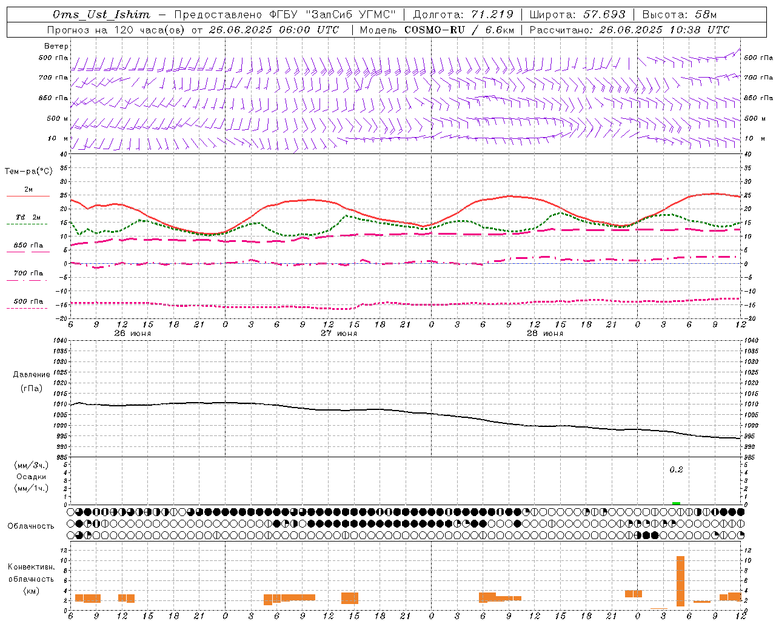Click the 26 июня date label

pyautogui.click(x=132, y=334)
